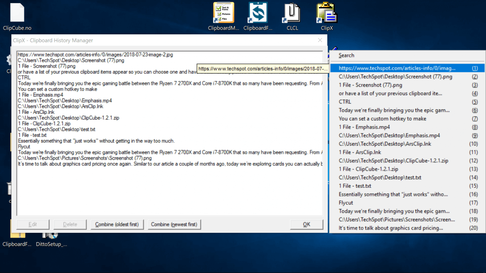Select menu entry (1) techspot.com URL
The height and width of the screenshot is (273, 486).
point(408,68)
